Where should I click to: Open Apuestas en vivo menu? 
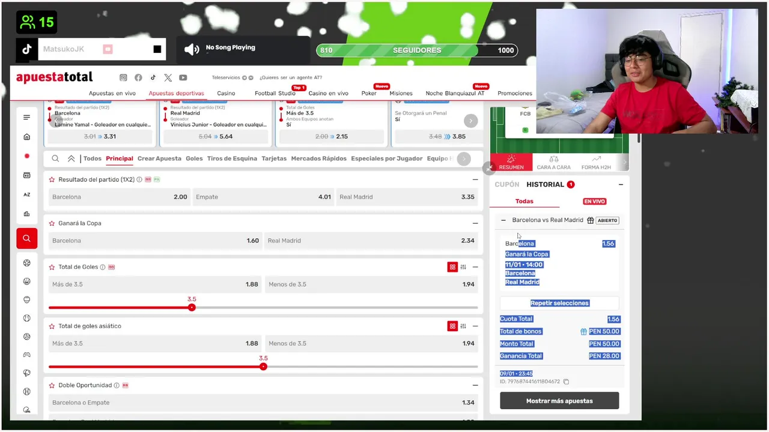pyautogui.click(x=112, y=94)
